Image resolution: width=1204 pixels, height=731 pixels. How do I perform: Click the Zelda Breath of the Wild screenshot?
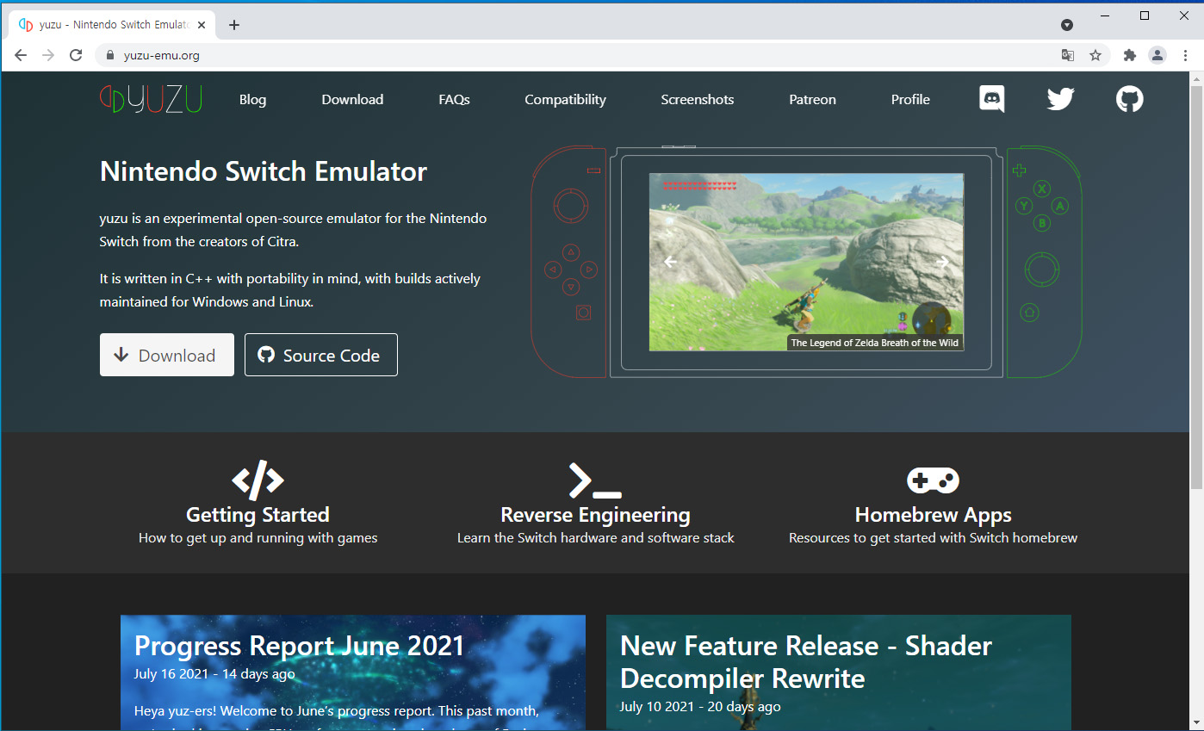coord(806,262)
